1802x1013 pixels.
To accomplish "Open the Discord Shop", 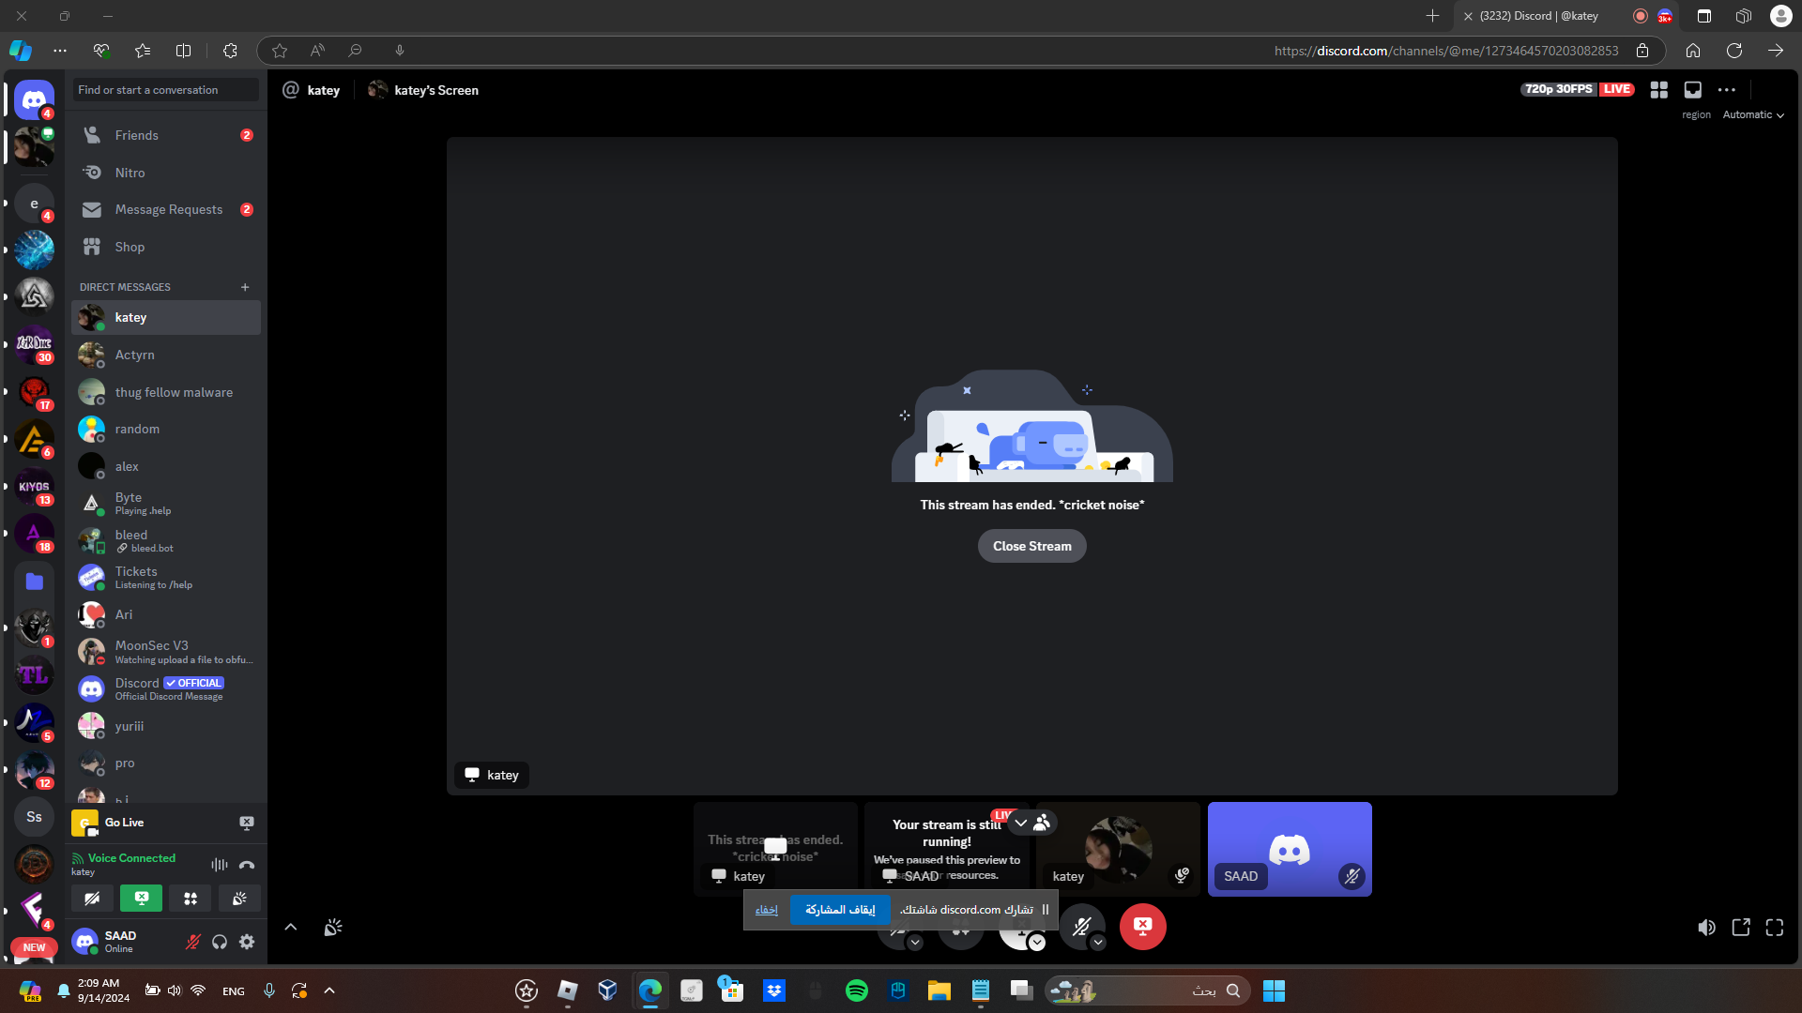I will pos(166,247).
